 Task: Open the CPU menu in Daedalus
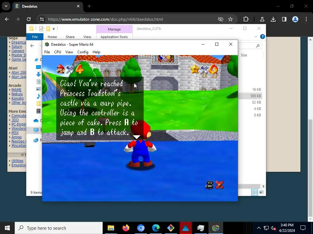(57, 52)
